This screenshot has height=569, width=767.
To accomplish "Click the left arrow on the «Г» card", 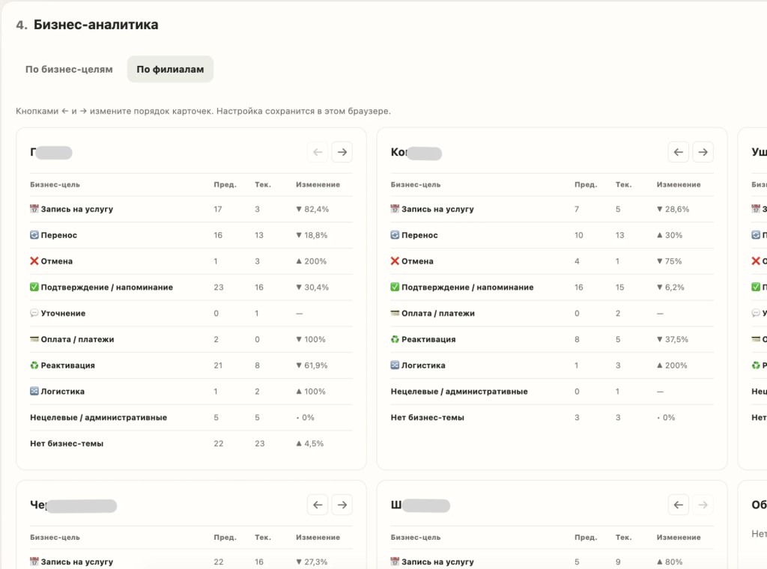I will tap(318, 152).
